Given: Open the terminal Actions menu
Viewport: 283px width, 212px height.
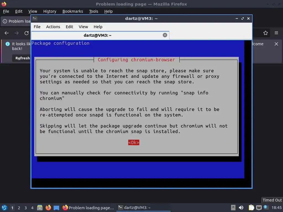Looking at the screenshot, I should coord(53,27).
